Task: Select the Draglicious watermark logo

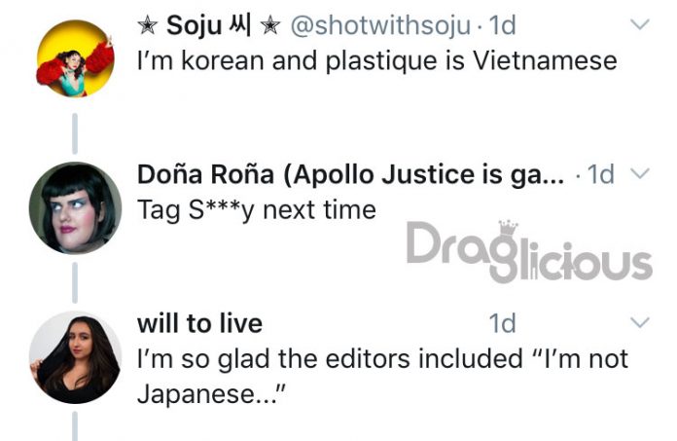Action: (x=529, y=251)
